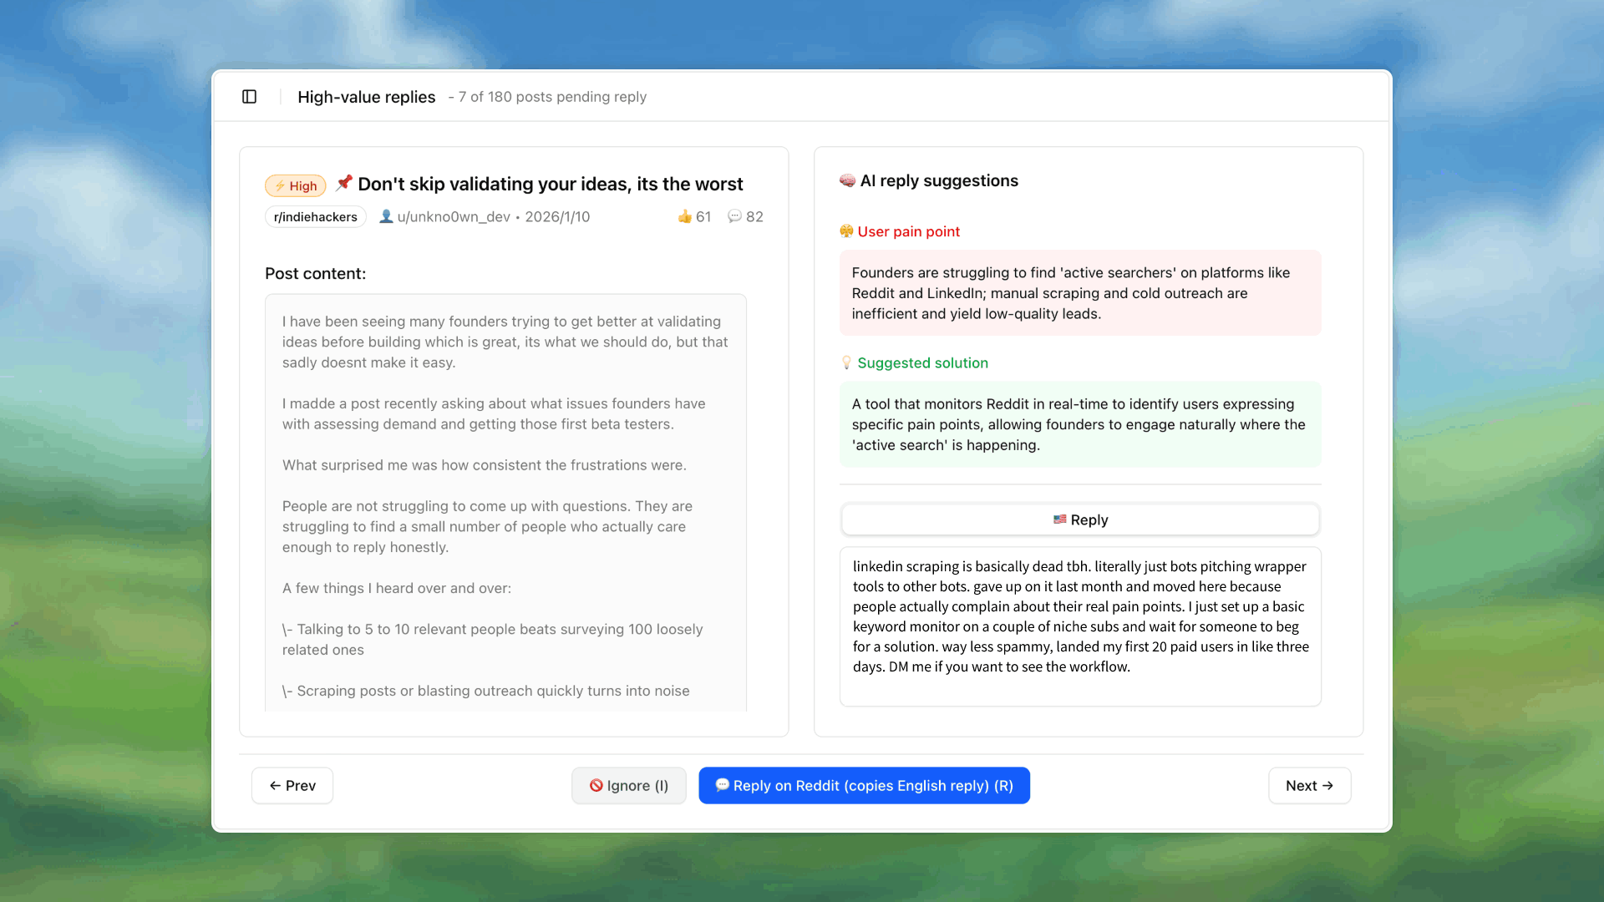1604x902 pixels.
Task: Click the High-value replies heading
Action: tap(366, 97)
